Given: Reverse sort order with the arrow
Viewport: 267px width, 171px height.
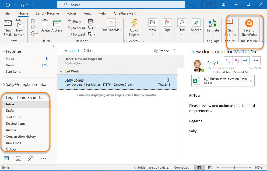Looking at the screenshot, I should pos(174,51).
